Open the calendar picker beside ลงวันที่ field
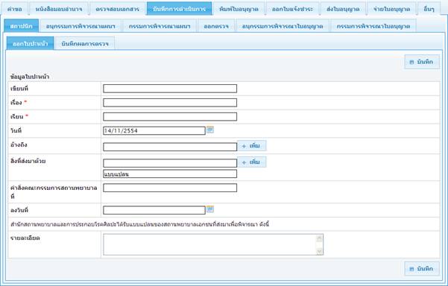 point(210,209)
